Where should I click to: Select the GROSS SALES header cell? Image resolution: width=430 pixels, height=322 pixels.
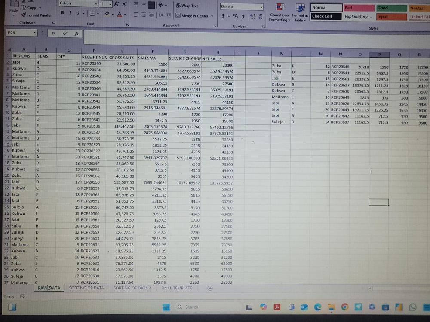[122, 58]
